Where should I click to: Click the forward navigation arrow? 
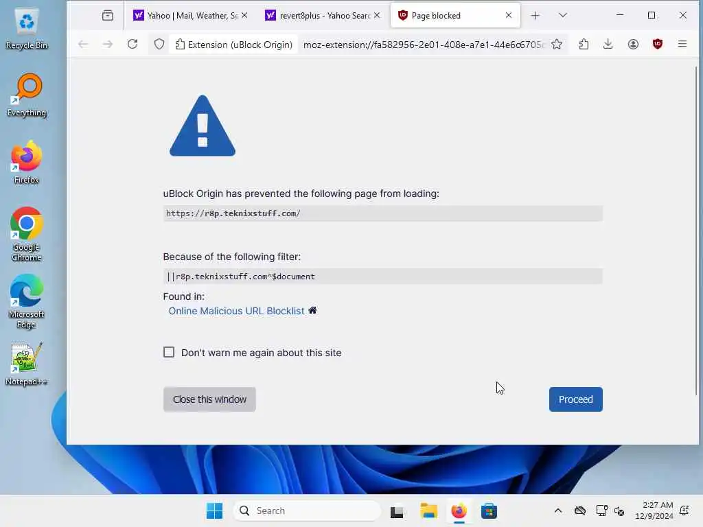point(108,44)
